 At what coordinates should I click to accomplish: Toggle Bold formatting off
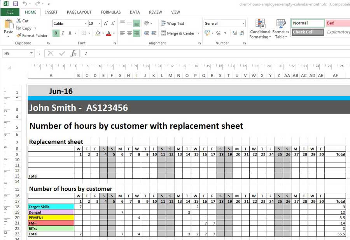pyautogui.click(x=56, y=33)
